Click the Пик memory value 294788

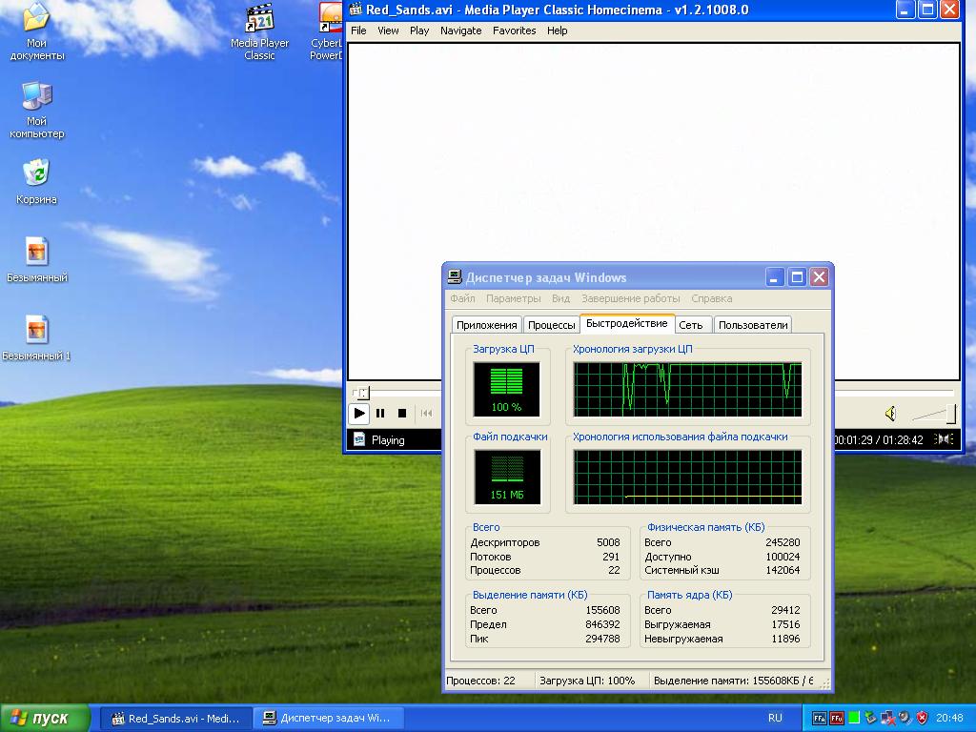(602, 638)
